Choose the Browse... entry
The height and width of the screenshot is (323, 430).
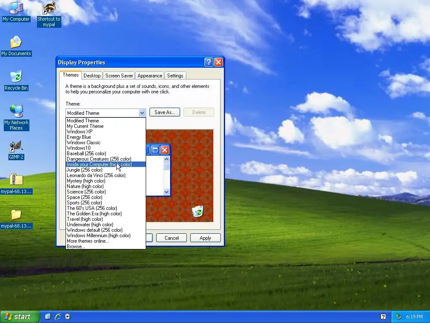click(105, 246)
